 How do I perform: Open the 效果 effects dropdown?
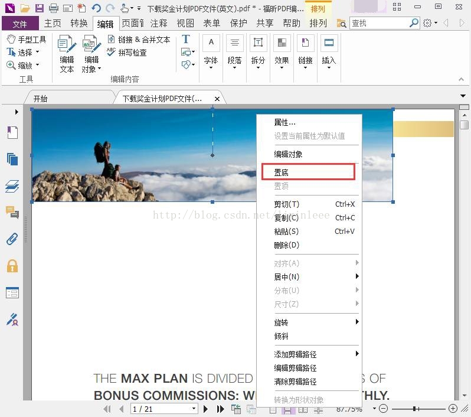pos(282,52)
